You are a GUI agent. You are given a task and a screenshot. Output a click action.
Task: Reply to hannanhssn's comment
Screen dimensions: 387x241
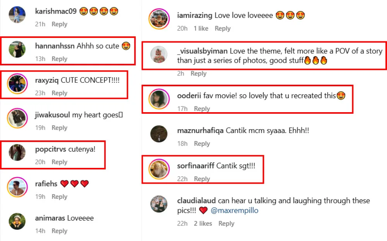[59, 59]
